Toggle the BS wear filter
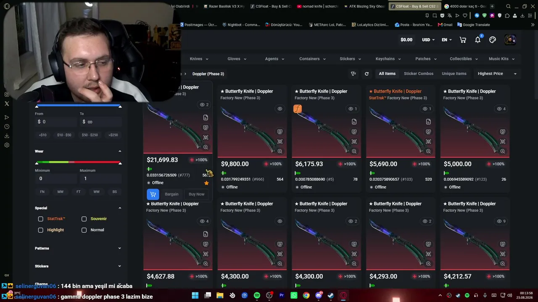The height and width of the screenshot is (302, 538). pos(115,192)
